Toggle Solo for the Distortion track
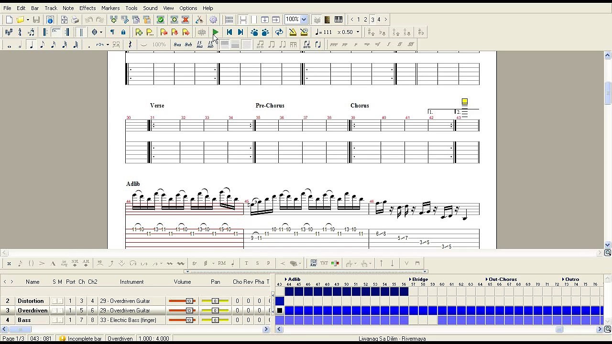The width and height of the screenshot is (612, 344). click(x=54, y=301)
